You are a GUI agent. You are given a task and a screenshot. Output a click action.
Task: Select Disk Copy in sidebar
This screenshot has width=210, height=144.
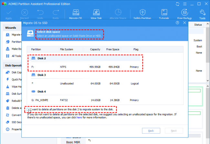[13, 72]
